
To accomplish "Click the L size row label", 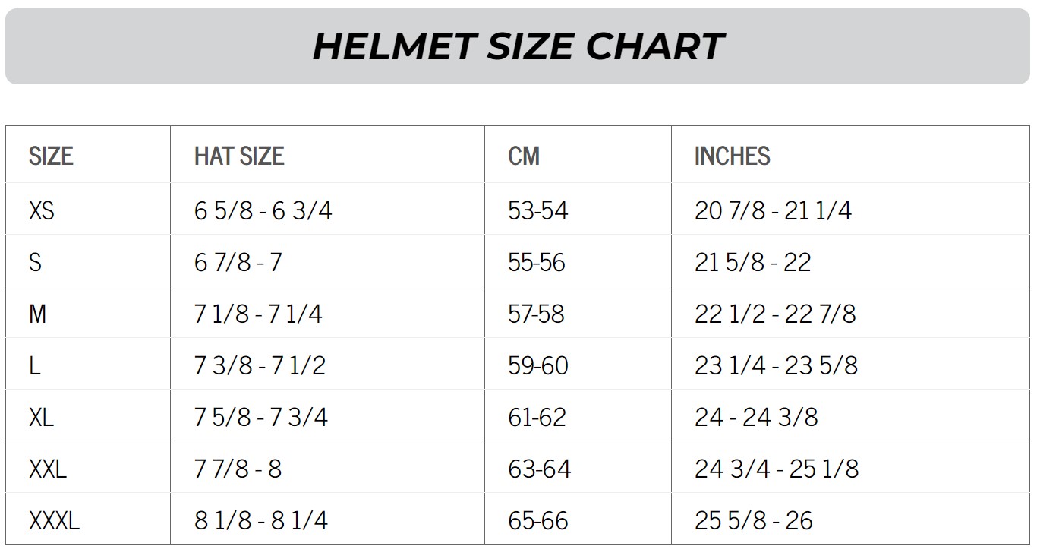I will tap(34, 365).
